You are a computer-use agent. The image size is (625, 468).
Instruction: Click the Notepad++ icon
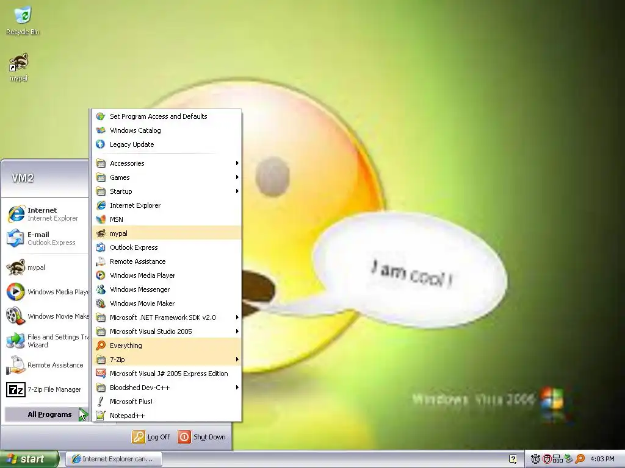pos(101,416)
